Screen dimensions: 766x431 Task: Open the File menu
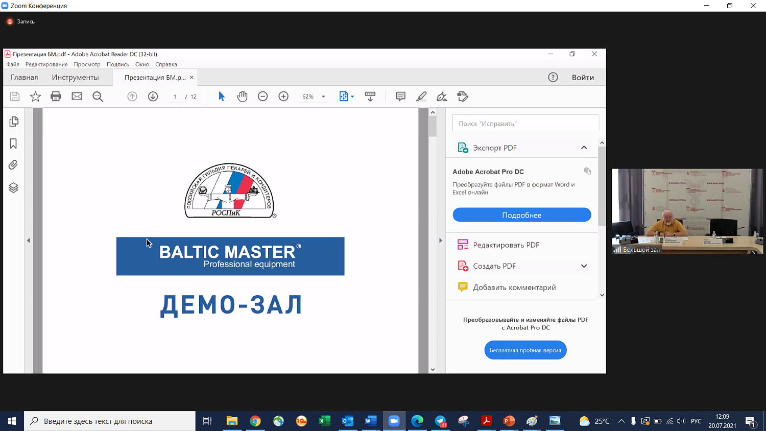[x=13, y=64]
